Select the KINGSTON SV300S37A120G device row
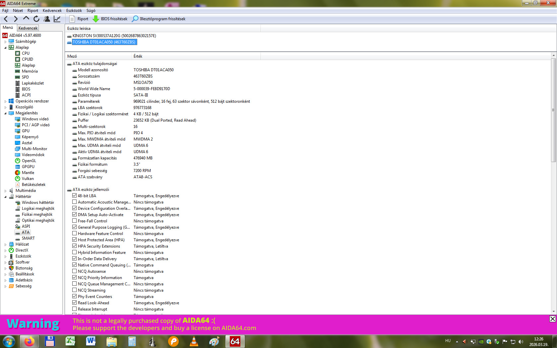The width and height of the screenshot is (557, 348). (x=114, y=36)
